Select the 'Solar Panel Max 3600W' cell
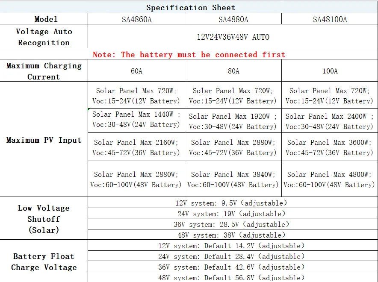 pos(330,147)
